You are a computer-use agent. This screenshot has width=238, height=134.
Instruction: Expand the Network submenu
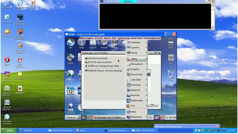(137, 90)
